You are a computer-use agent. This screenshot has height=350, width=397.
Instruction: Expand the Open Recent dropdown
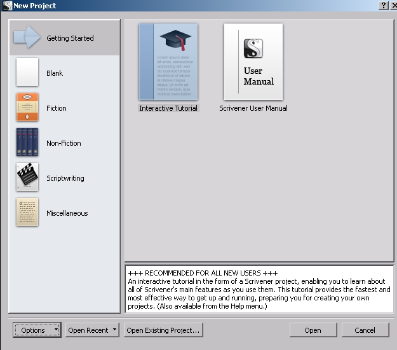(92, 330)
